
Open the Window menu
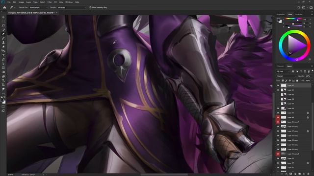[x=69, y=2]
